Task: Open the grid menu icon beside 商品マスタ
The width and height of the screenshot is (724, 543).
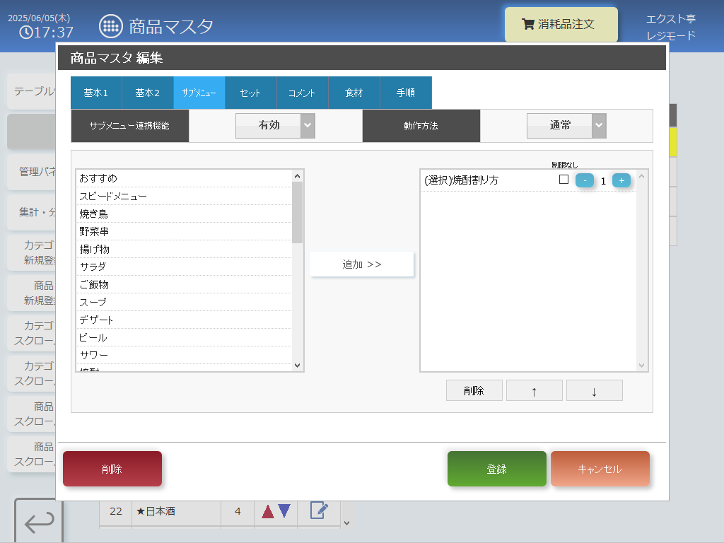Action: click(111, 26)
